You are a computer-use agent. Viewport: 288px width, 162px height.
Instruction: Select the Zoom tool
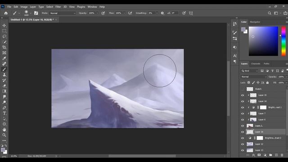click(4, 135)
